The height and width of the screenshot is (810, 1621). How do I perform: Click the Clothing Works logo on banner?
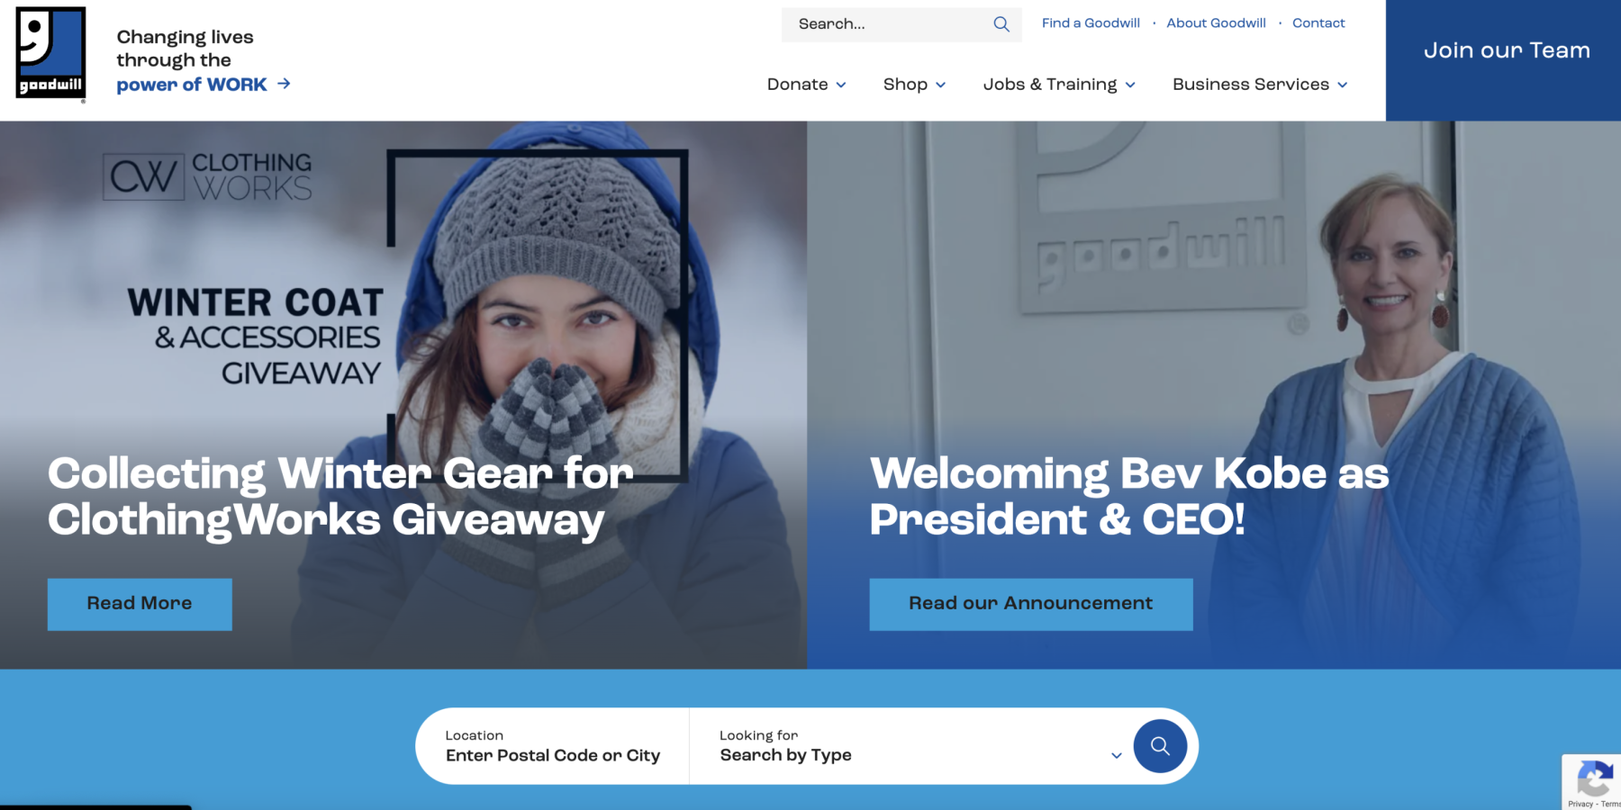pos(208,176)
